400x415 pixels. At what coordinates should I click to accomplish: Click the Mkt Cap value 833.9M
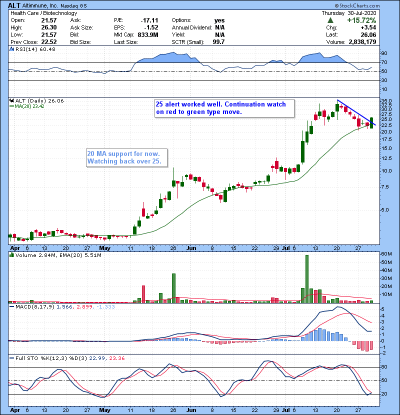pos(148,34)
